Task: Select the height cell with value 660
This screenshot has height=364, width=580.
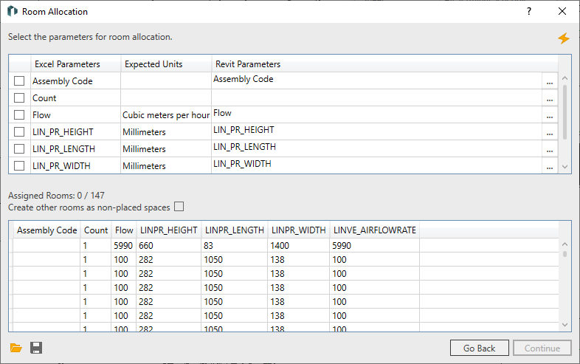Action: [x=169, y=246]
